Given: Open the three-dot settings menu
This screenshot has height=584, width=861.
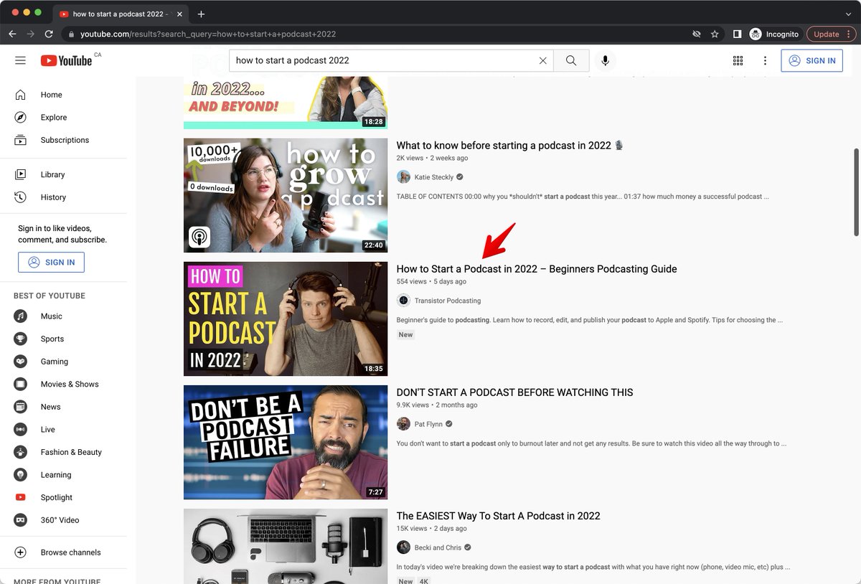Looking at the screenshot, I should [765, 61].
